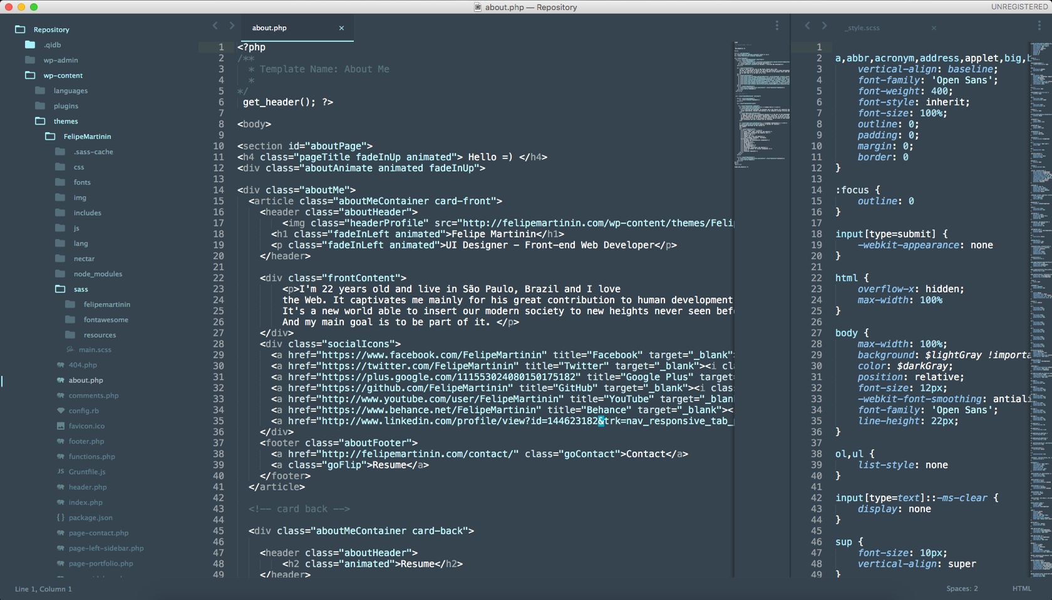Click the favicon.ico image file icon
The height and width of the screenshot is (600, 1052).
coord(61,426)
